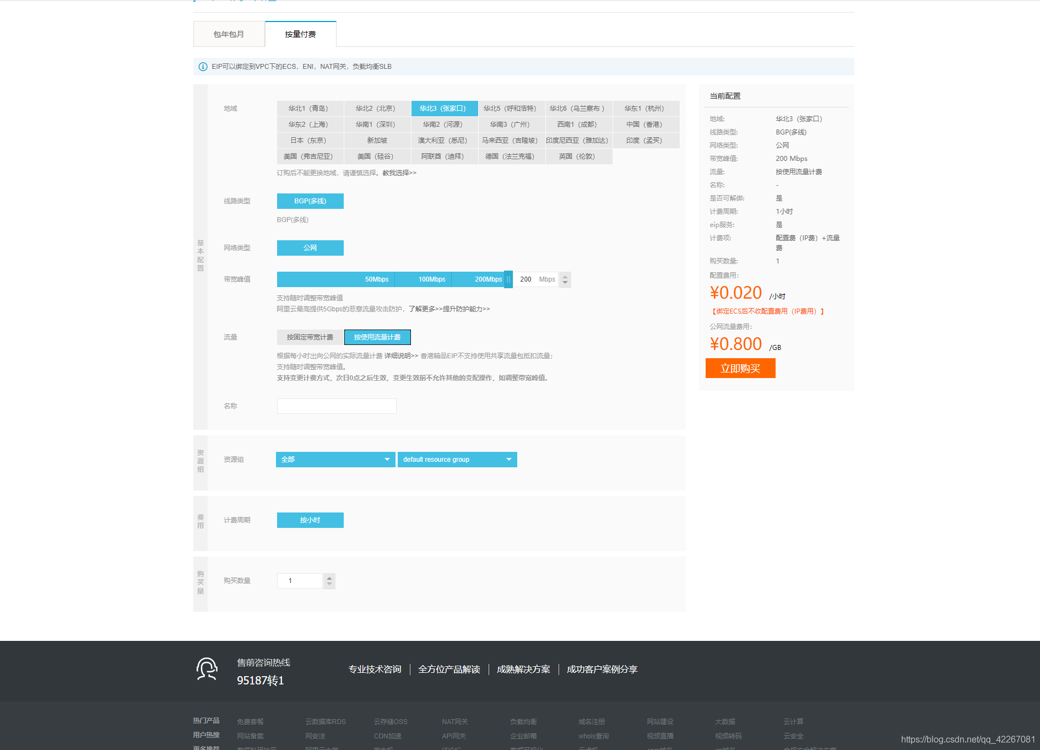Select region 美国（硅谷）
Viewport: 1040px width, 750px height.
(377, 157)
